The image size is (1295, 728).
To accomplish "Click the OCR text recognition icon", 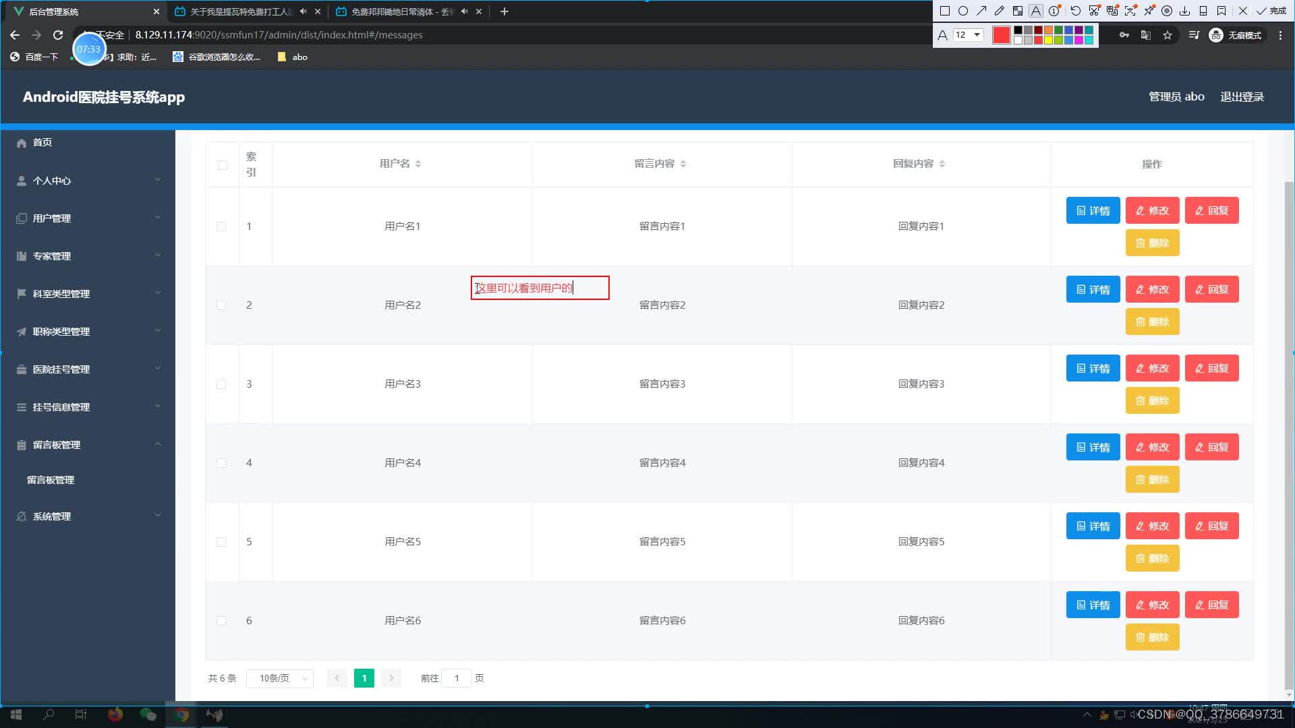I will point(1130,11).
